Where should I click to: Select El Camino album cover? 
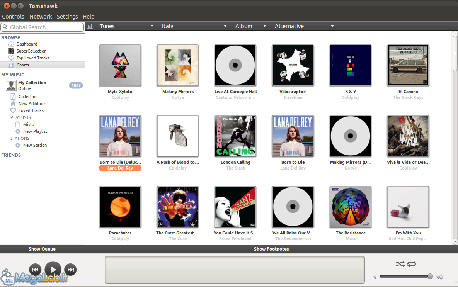(x=408, y=65)
